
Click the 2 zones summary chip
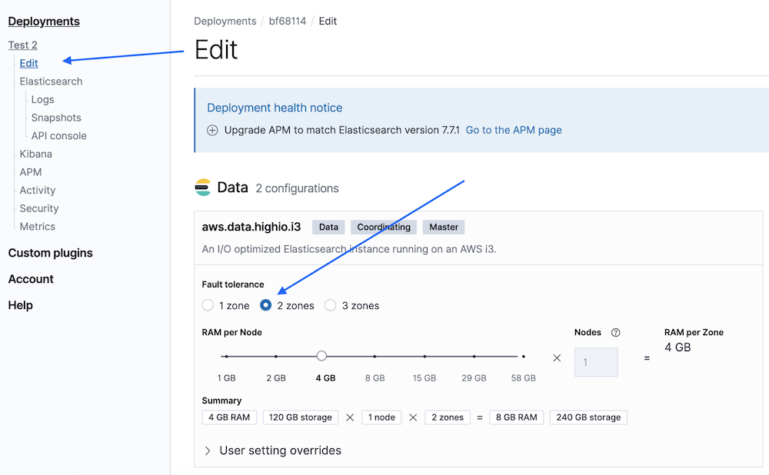pyautogui.click(x=448, y=417)
